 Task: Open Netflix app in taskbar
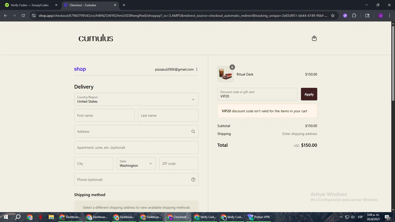[40, 217]
